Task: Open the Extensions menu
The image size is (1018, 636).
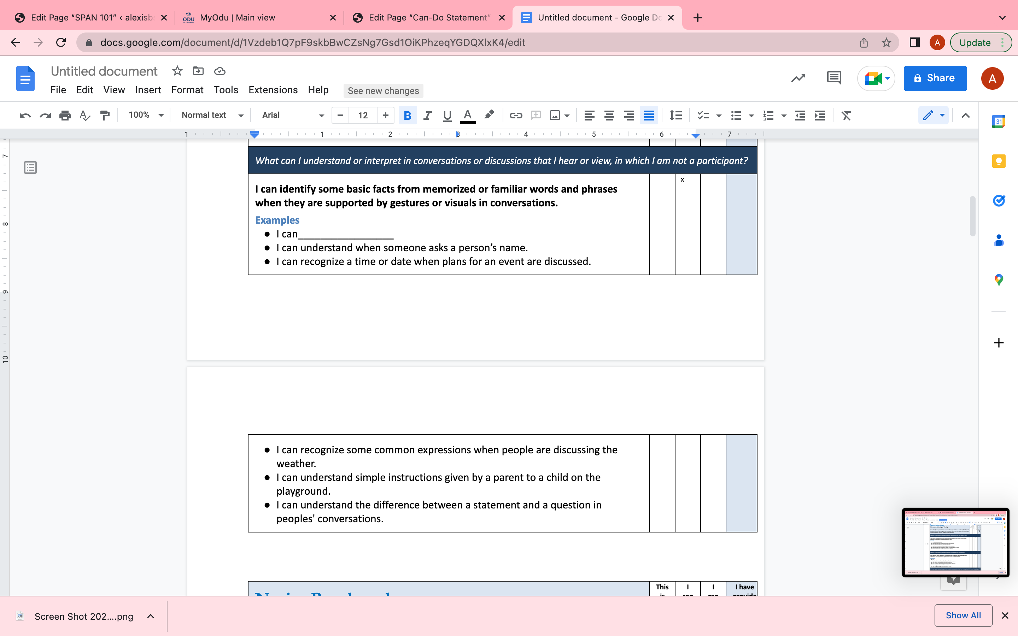Action: [273, 90]
